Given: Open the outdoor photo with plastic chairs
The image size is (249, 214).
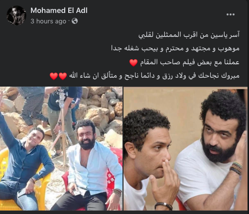Looking at the screenshot, I should (x=61, y=149).
